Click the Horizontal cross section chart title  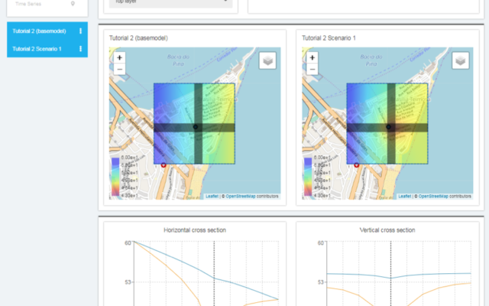(195, 230)
